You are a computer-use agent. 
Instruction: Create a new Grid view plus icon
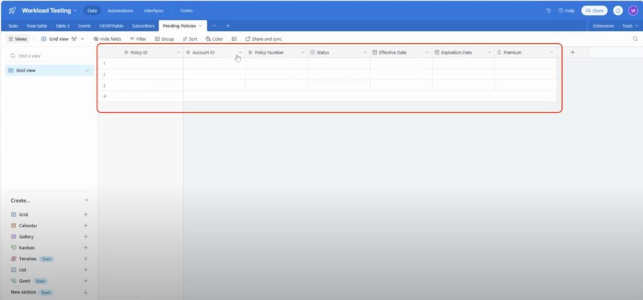coord(85,215)
